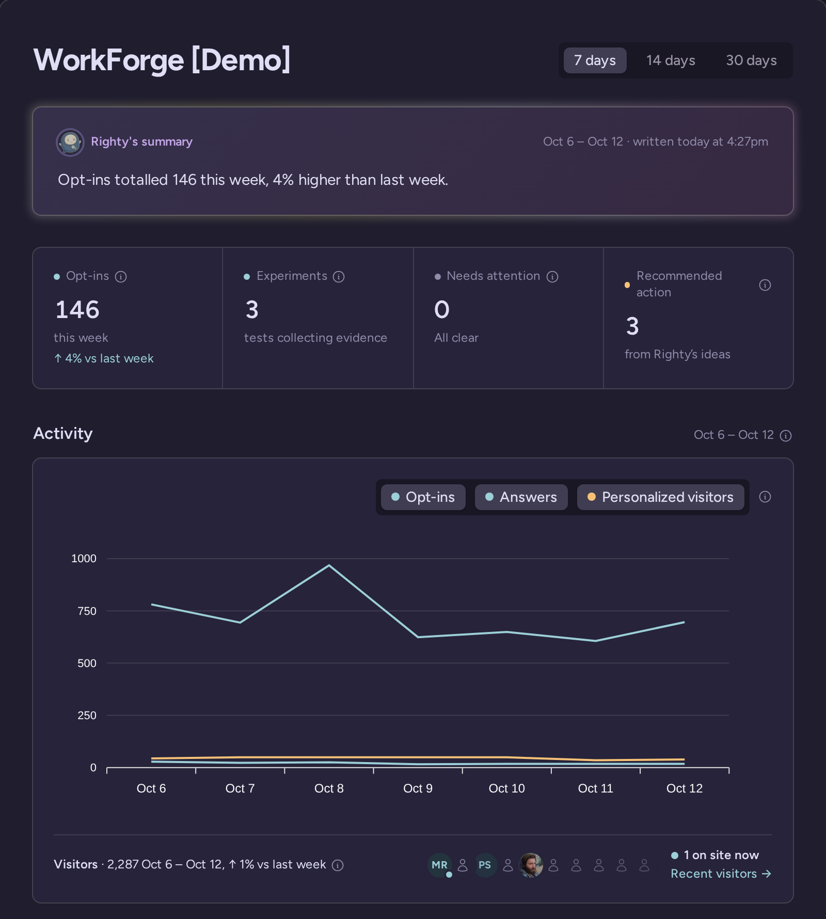Click the Recommended action info icon
The height and width of the screenshot is (919, 826).
765,285
